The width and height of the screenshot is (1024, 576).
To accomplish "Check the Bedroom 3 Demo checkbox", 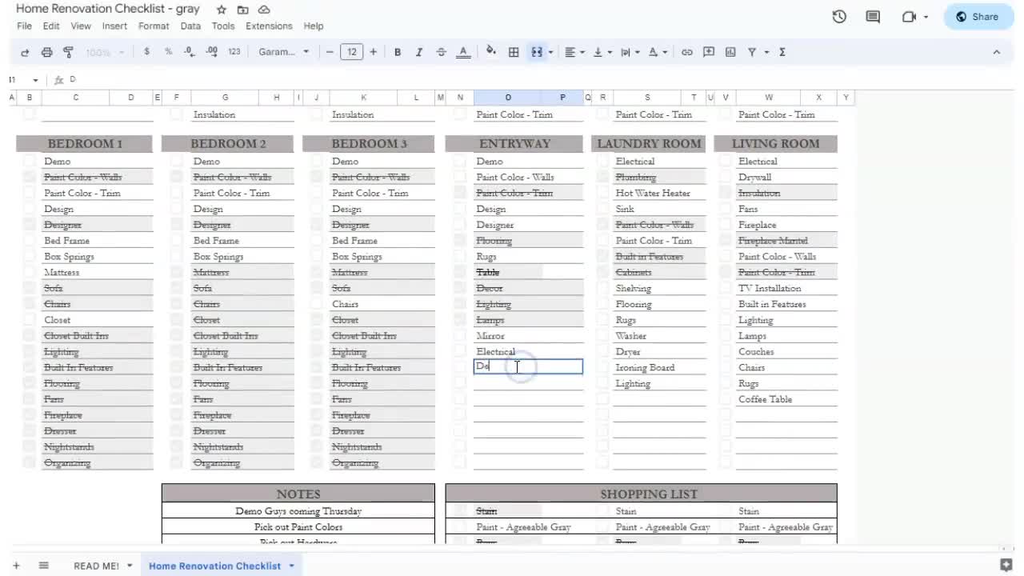I will [316, 161].
